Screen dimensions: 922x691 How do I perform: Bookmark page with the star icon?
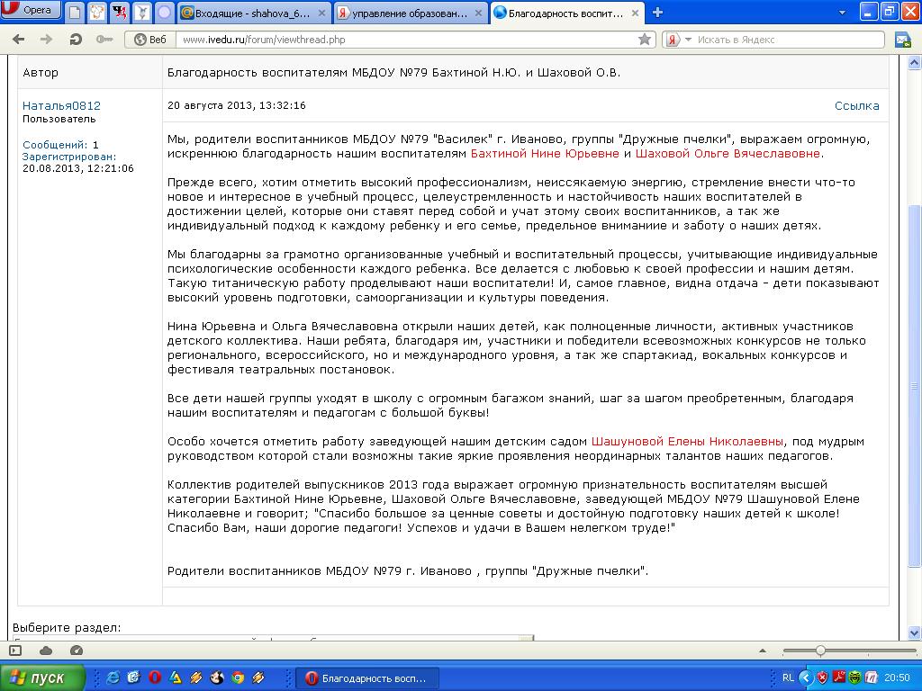click(645, 40)
